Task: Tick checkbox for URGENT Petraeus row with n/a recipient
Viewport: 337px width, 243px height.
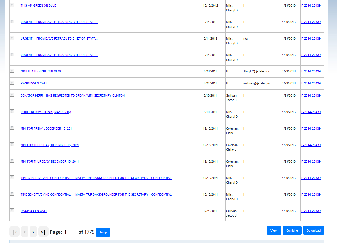Action: point(12,38)
